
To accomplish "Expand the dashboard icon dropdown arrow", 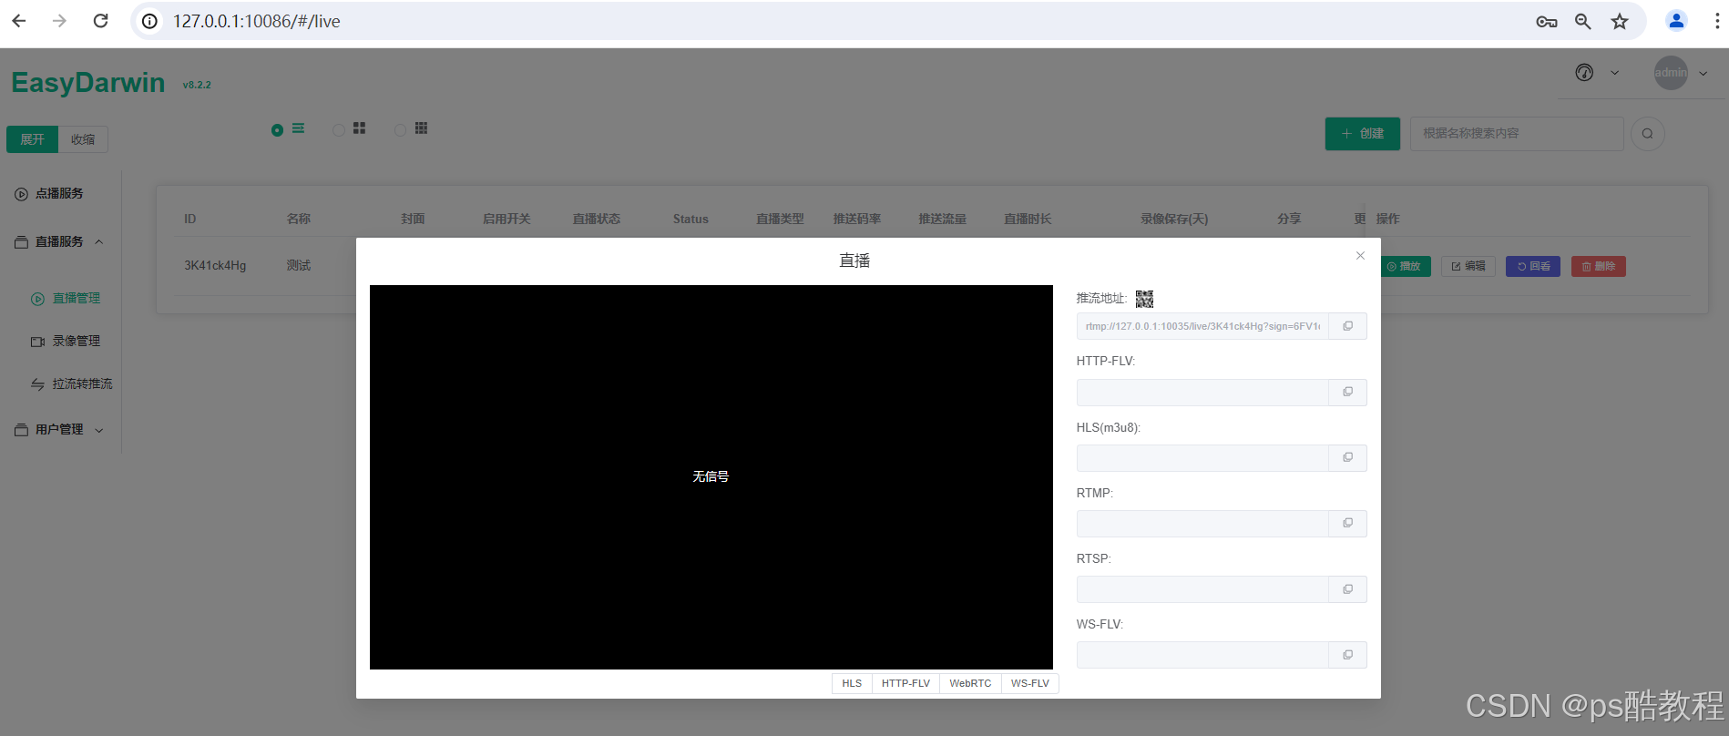I will click(x=1614, y=73).
